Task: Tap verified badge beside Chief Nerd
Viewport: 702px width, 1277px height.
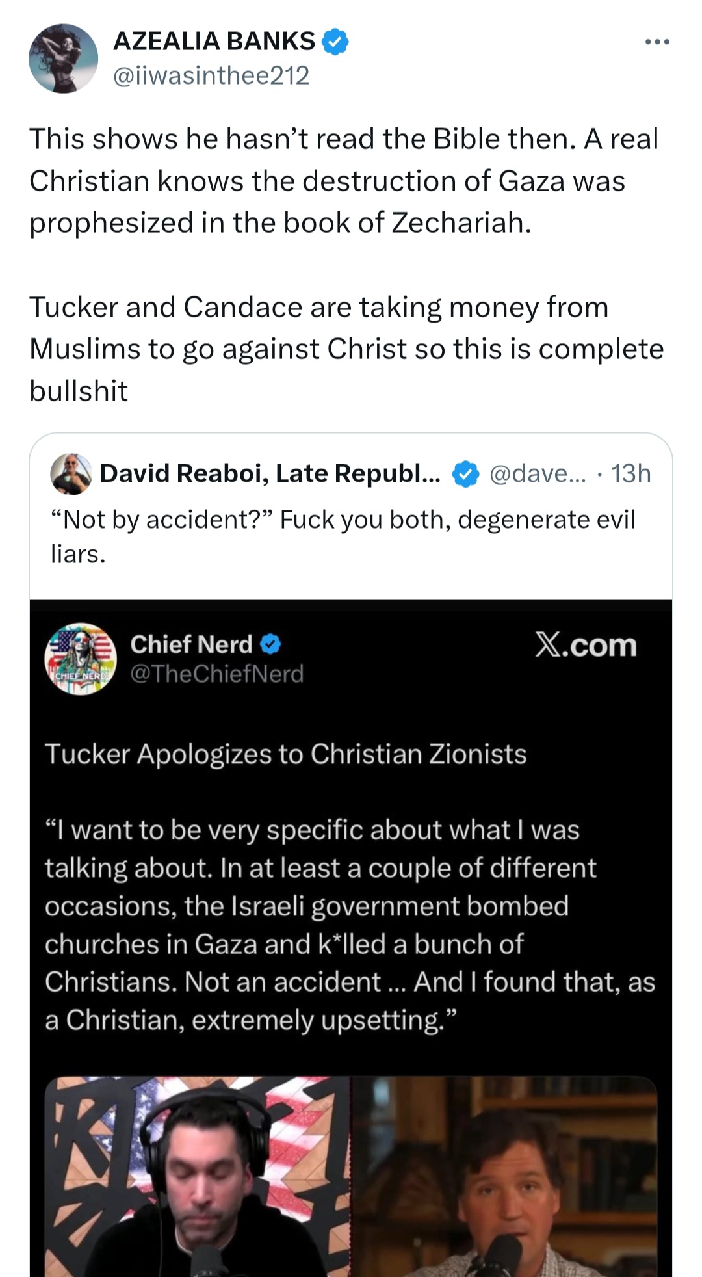Action: click(270, 644)
